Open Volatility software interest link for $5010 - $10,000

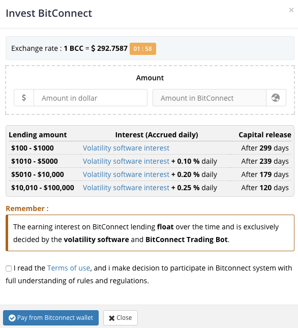[x=126, y=174]
